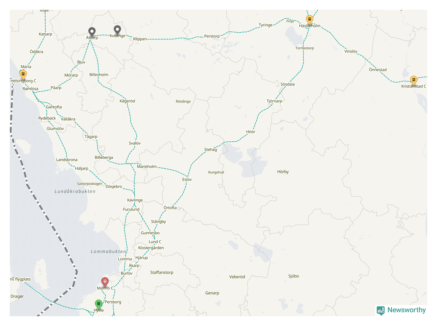
Task: Click the Lommabukten bay label
Action: pyautogui.click(x=108, y=252)
